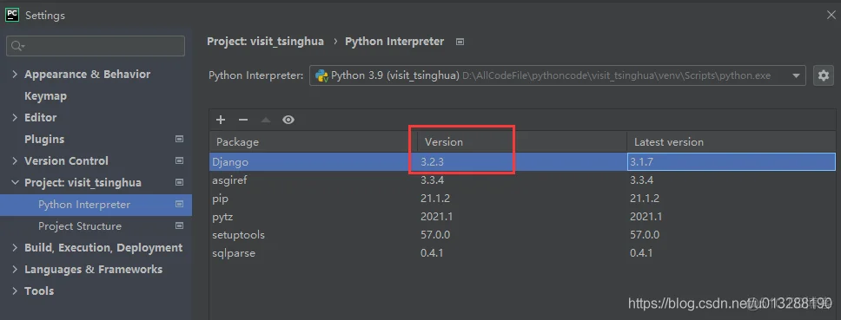841x320 pixels.
Task: Select Python Interpreter tree item
Action: [x=96, y=205]
